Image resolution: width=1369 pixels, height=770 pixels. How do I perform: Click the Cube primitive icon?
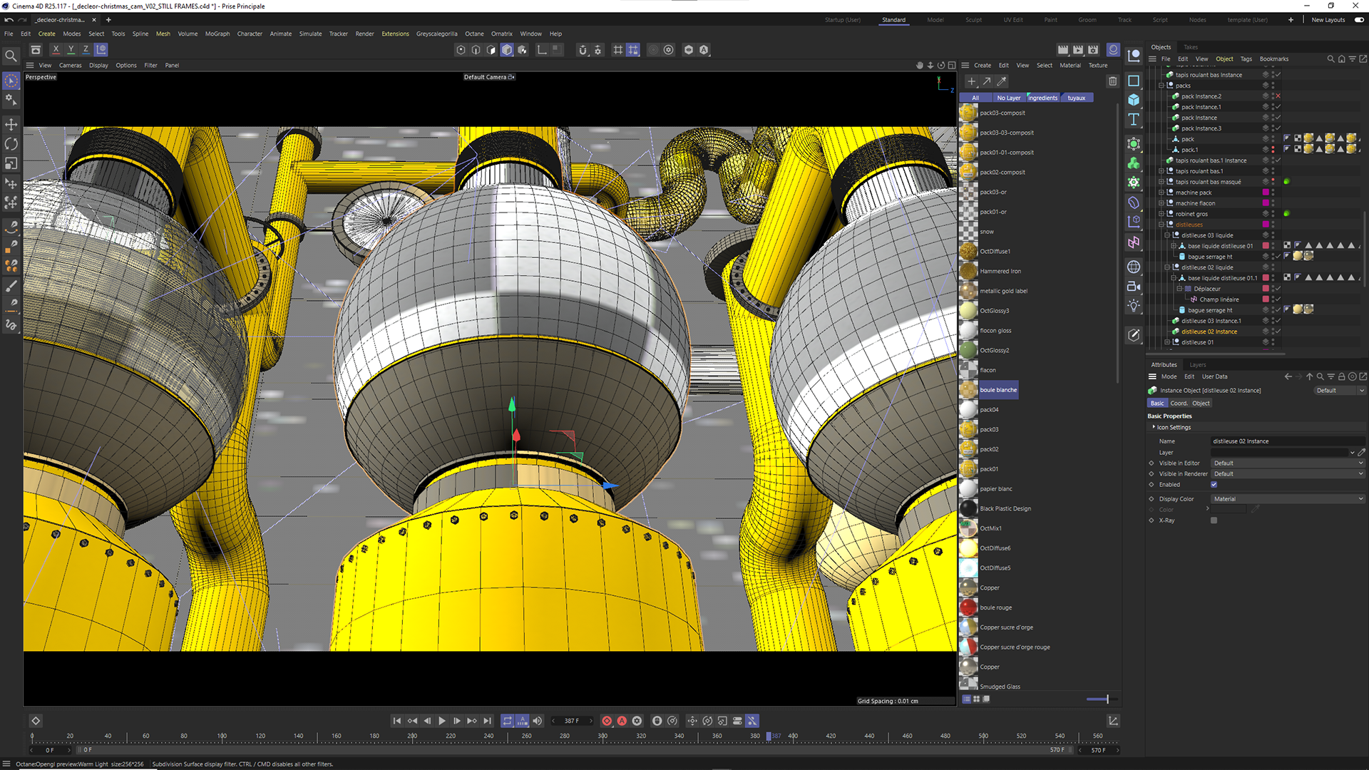(1134, 100)
